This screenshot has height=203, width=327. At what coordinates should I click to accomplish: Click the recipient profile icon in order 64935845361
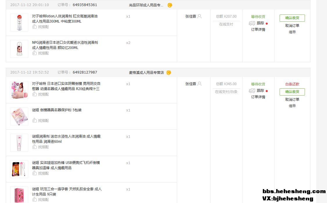199,17
